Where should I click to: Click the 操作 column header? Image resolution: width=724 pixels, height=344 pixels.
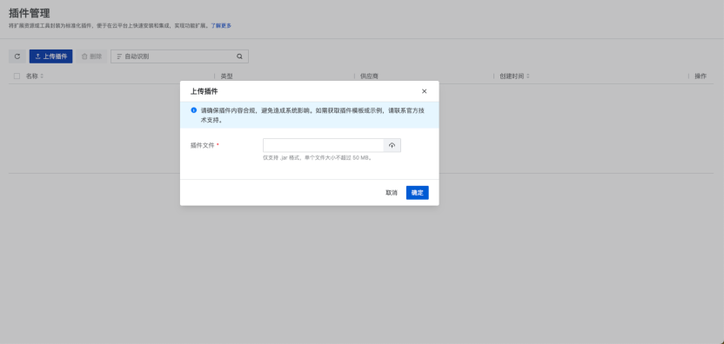click(701, 76)
